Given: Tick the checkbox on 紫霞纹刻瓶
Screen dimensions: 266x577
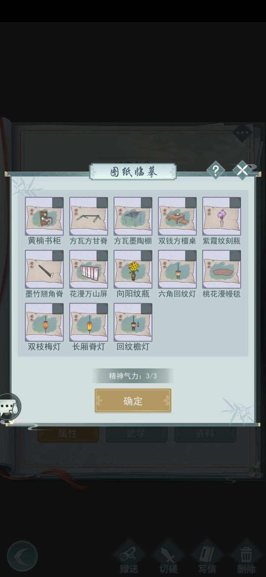Looking at the screenshot, I should 235,203.
